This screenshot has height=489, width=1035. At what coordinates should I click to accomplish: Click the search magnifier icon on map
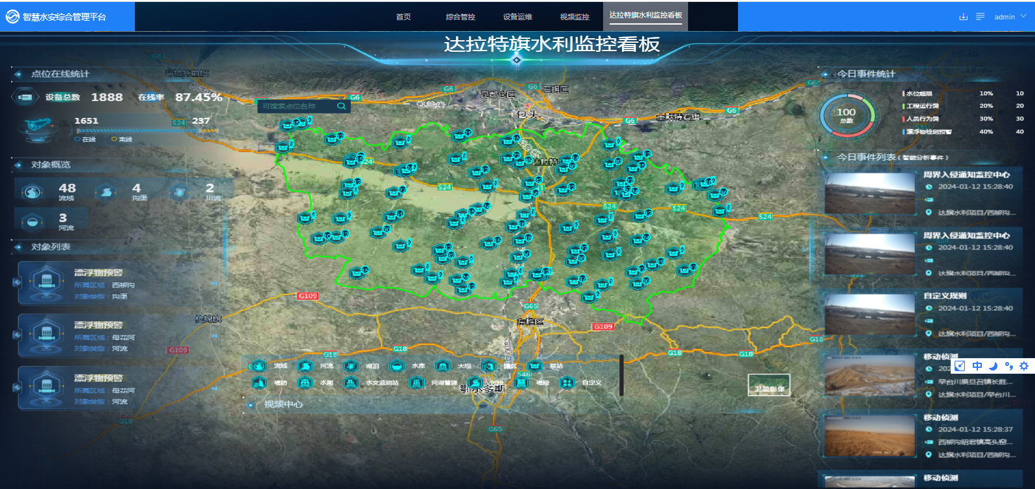[x=342, y=106]
